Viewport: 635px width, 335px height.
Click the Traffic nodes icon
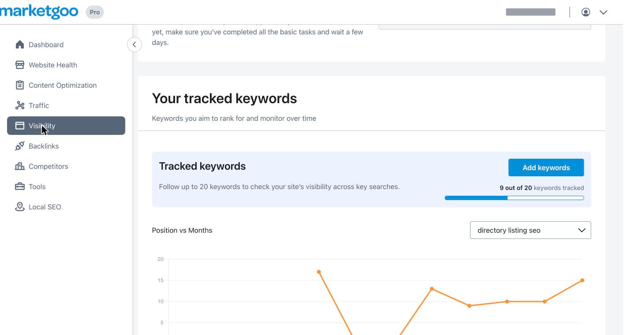click(20, 105)
